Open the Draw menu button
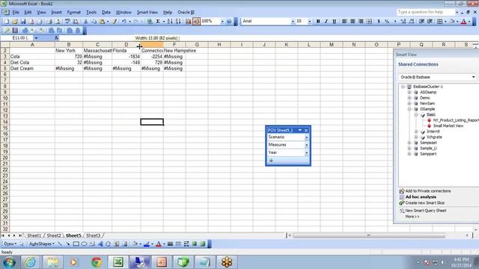Viewport: 479px width, 269px height. (x=10, y=244)
